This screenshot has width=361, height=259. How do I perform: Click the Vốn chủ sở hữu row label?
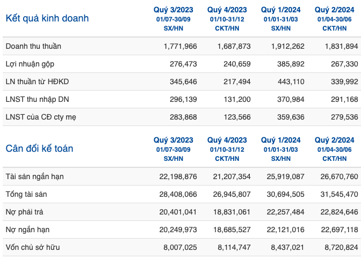33,247
